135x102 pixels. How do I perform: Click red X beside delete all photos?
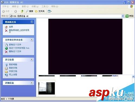[6, 31]
